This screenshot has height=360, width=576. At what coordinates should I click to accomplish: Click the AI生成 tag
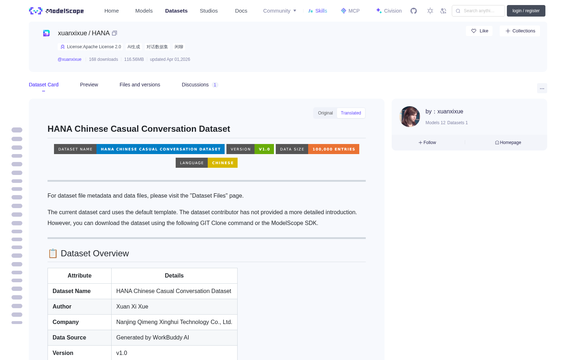(x=134, y=47)
